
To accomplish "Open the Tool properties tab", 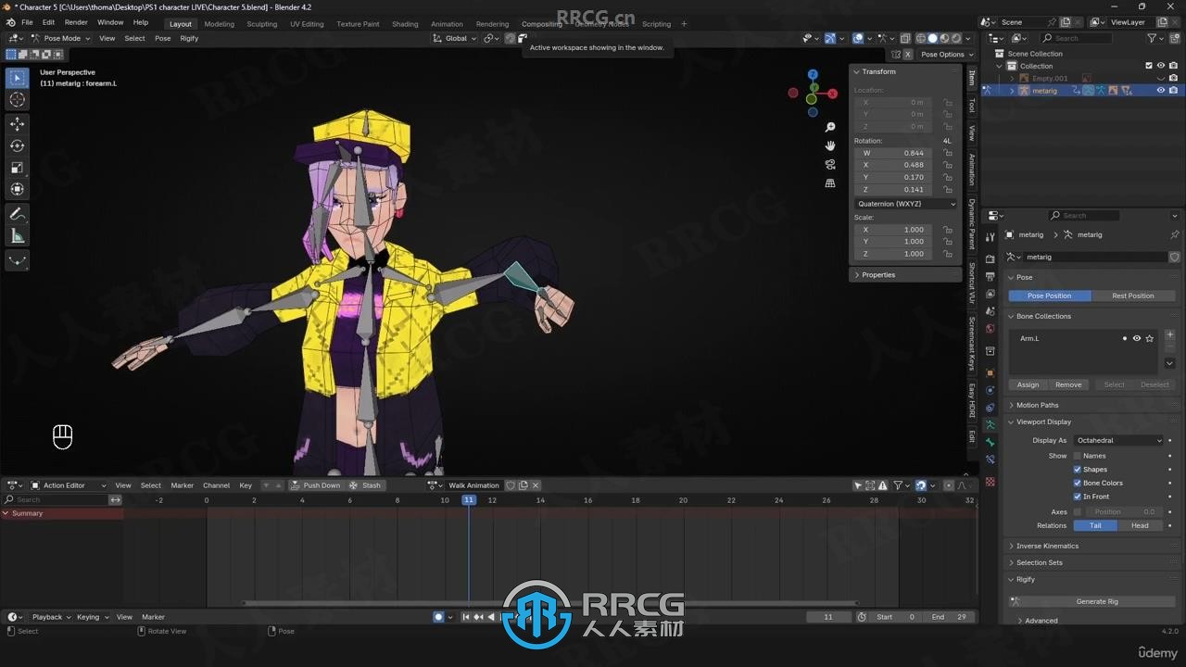I will tap(990, 237).
